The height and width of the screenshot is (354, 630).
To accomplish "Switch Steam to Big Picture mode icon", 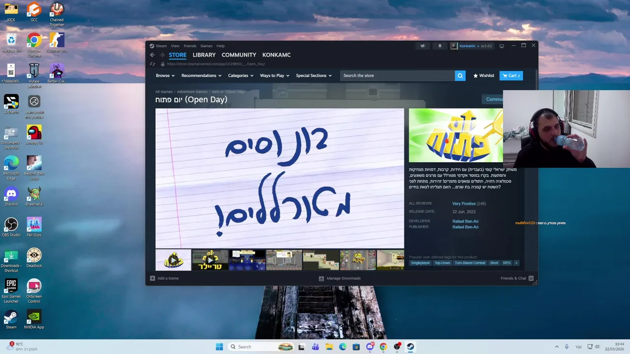I will pos(502,46).
